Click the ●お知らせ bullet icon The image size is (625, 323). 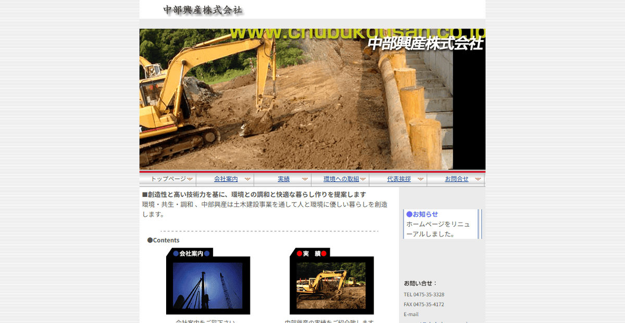pos(408,214)
